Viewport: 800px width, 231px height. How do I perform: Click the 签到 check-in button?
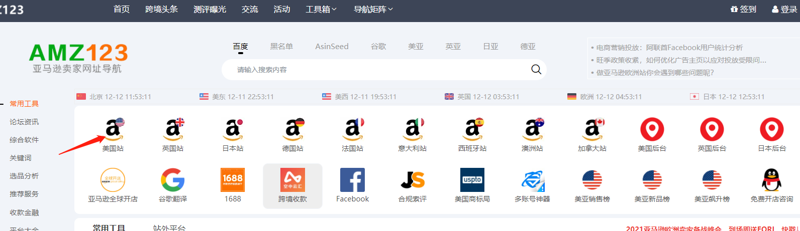(x=743, y=10)
